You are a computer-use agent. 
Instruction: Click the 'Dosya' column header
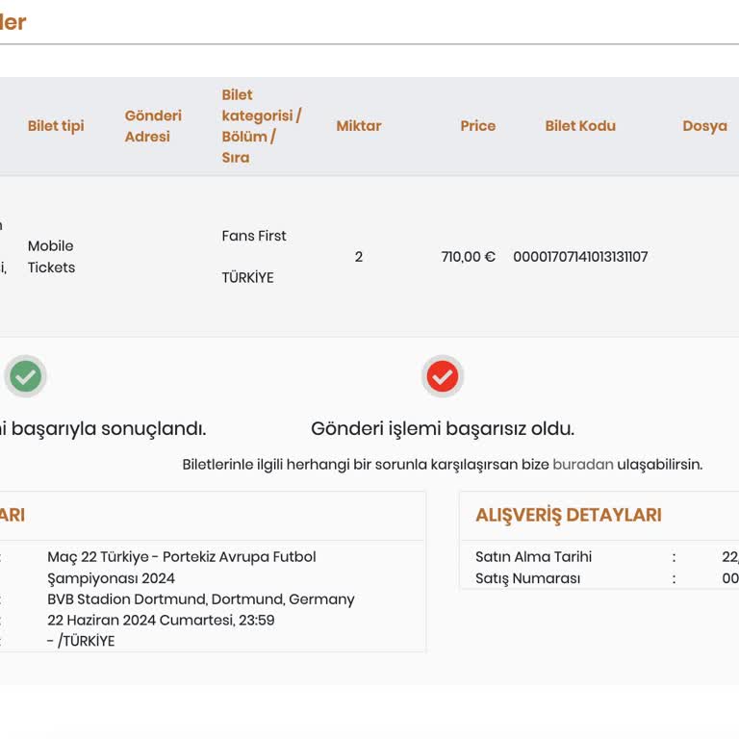pos(705,126)
